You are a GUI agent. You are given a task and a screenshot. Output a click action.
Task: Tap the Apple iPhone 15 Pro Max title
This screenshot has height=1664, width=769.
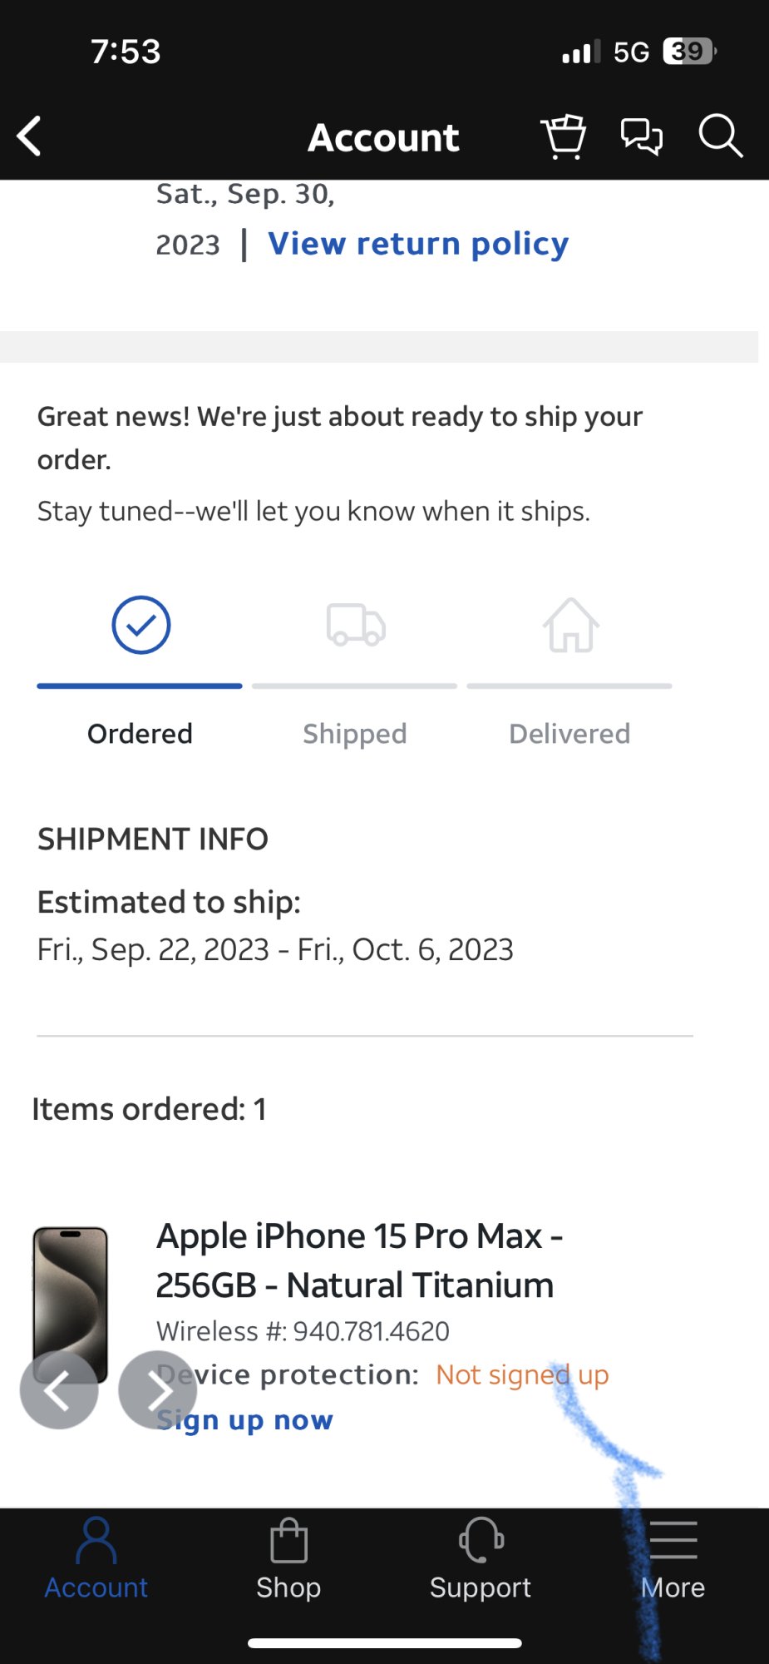(359, 1260)
